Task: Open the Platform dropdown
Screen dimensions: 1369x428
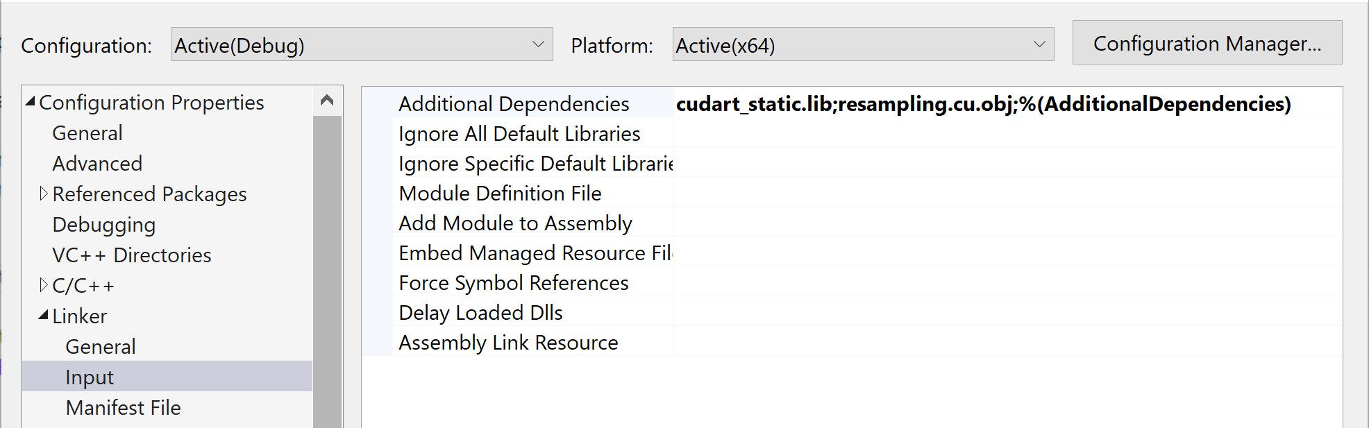Action: click(862, 45)
